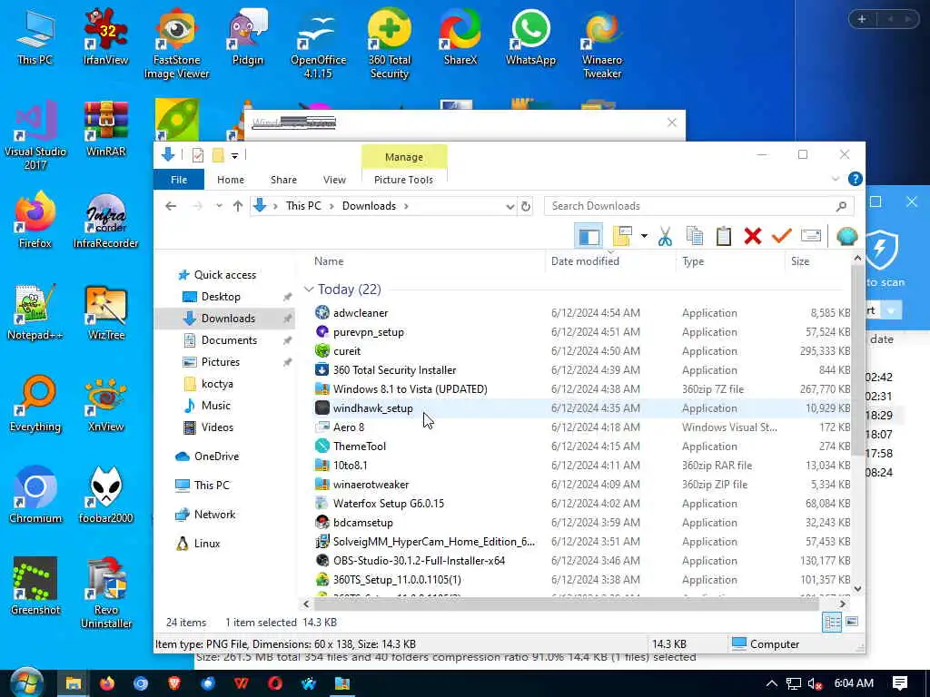The image size is (930, 697).
Task: Open the Share ribbon tab
Action: pyautogui.click(x=283, y=180)
